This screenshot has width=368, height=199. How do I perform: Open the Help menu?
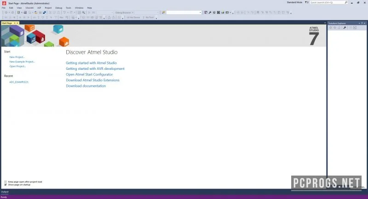click(89, 8)
